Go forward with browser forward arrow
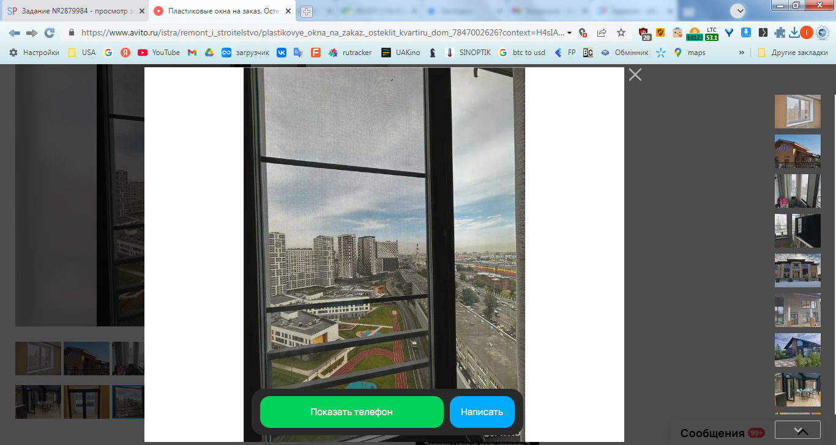This screenshot has height=445, width=836. coord(32,32)
